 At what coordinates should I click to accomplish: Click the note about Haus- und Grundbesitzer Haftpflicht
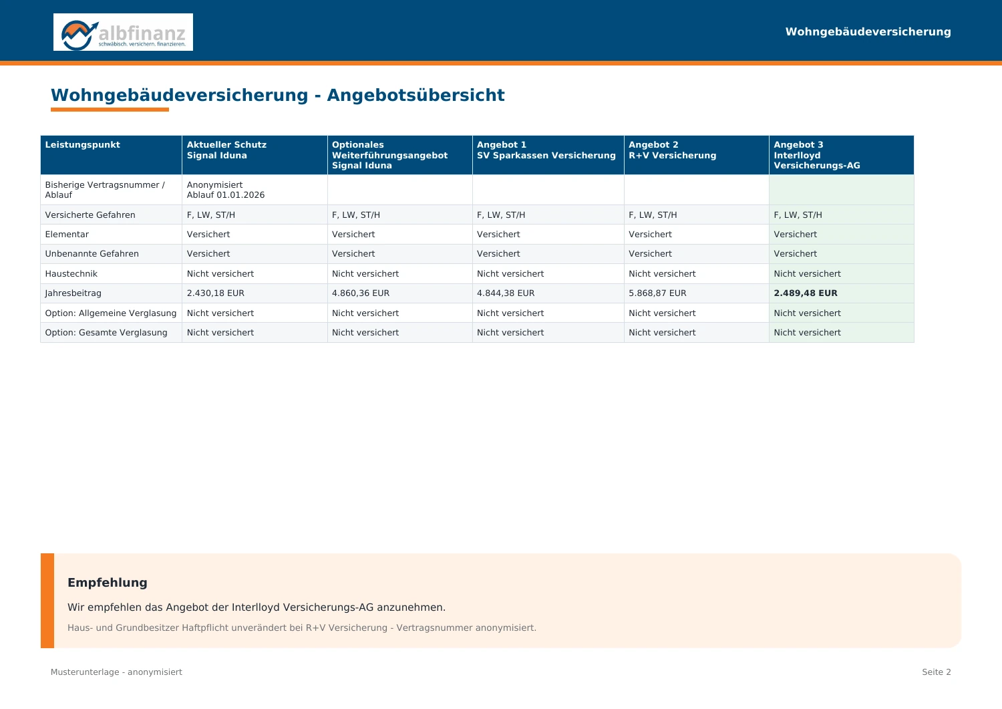coord(302,627)
